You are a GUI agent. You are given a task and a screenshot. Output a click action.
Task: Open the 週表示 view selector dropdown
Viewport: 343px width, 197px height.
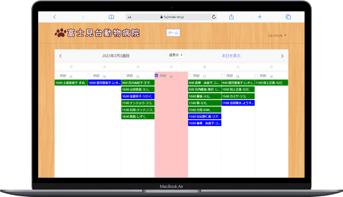pyautogui.click(x=176, y=55)
